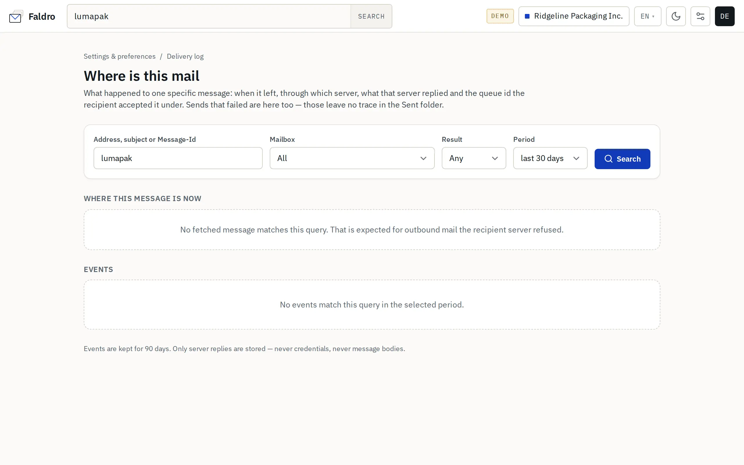Click the top bar SEARCH button

pos(371,16)
